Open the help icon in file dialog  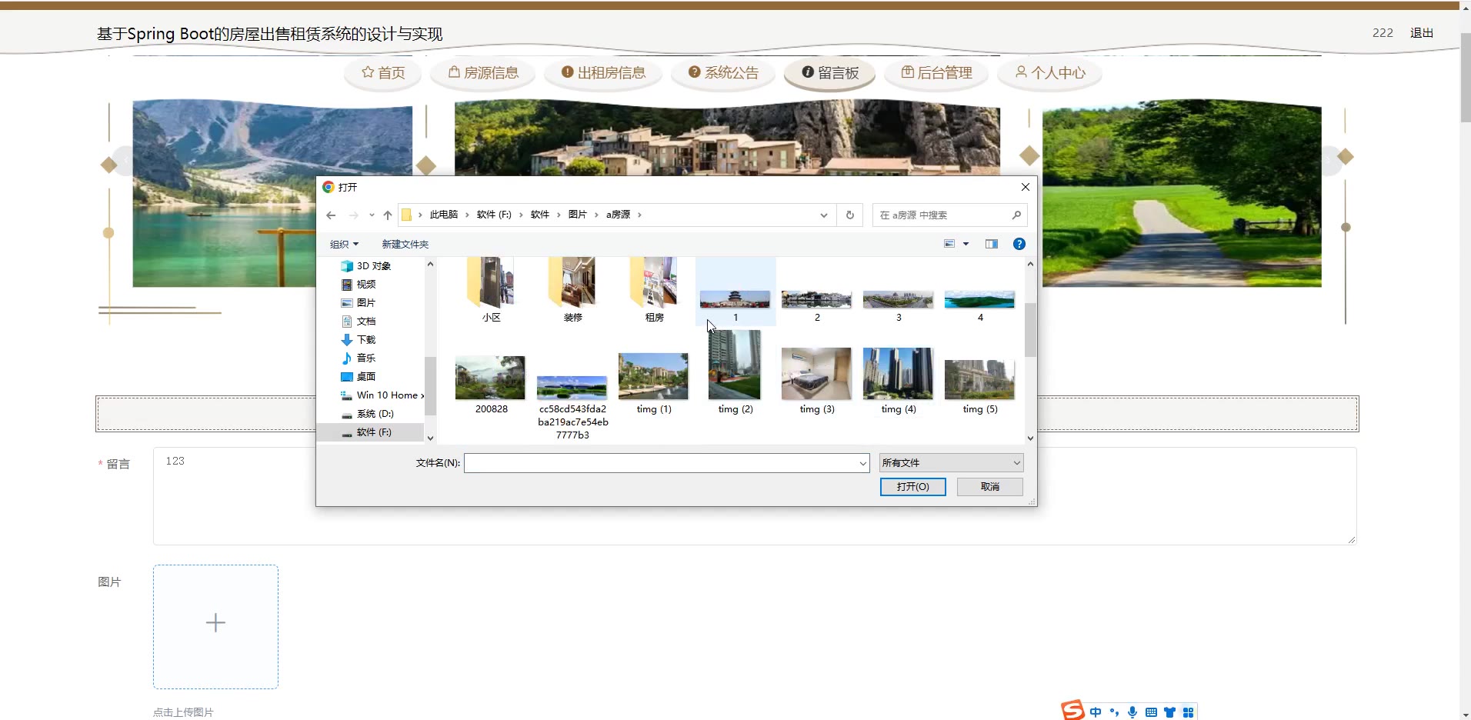point(1019,244)
